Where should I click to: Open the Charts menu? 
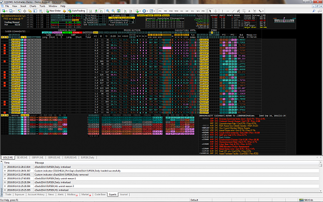tap(33, 6)
